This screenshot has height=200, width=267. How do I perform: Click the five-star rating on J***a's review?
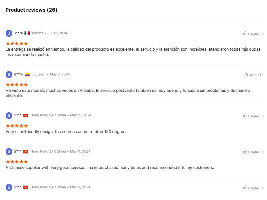click(17, 43)
